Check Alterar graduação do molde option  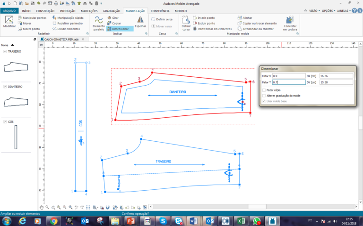tap(264, 95)
